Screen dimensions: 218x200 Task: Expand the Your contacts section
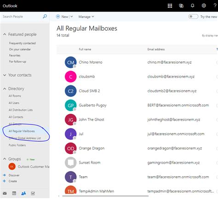pyautogui.click(x=5, y=75)
